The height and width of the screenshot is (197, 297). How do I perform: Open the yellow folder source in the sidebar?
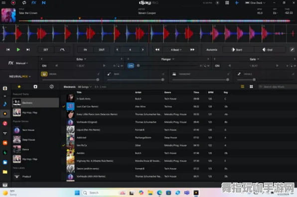(5, 172)
